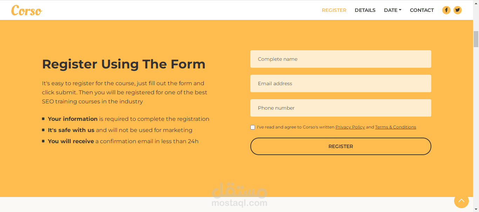The height and width of the screenshot is (212, 479).
Task: Open the Facebook social icon
Action: [446, 10]
